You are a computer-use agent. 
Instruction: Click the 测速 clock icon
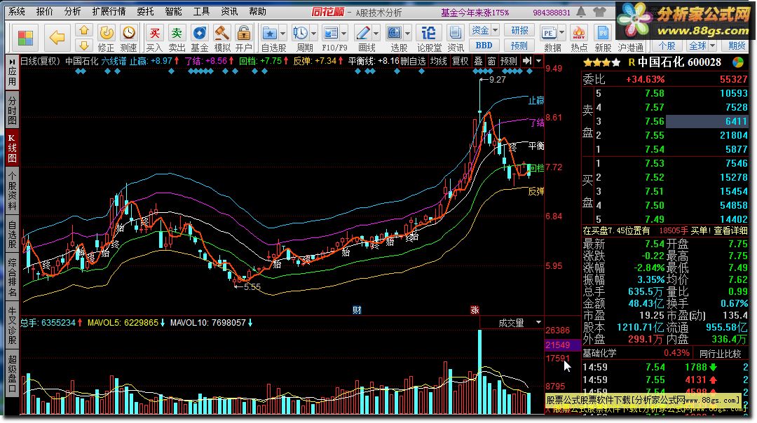[x=128, y=33]
